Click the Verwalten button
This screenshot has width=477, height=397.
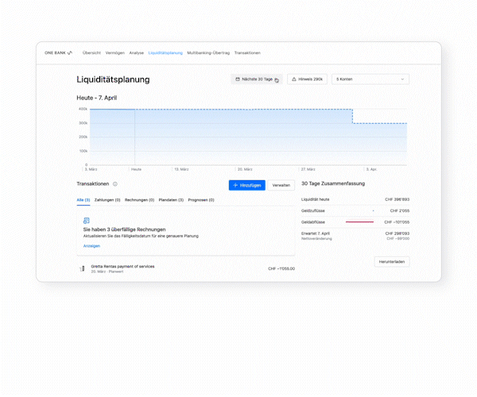[x=281, y=185]
